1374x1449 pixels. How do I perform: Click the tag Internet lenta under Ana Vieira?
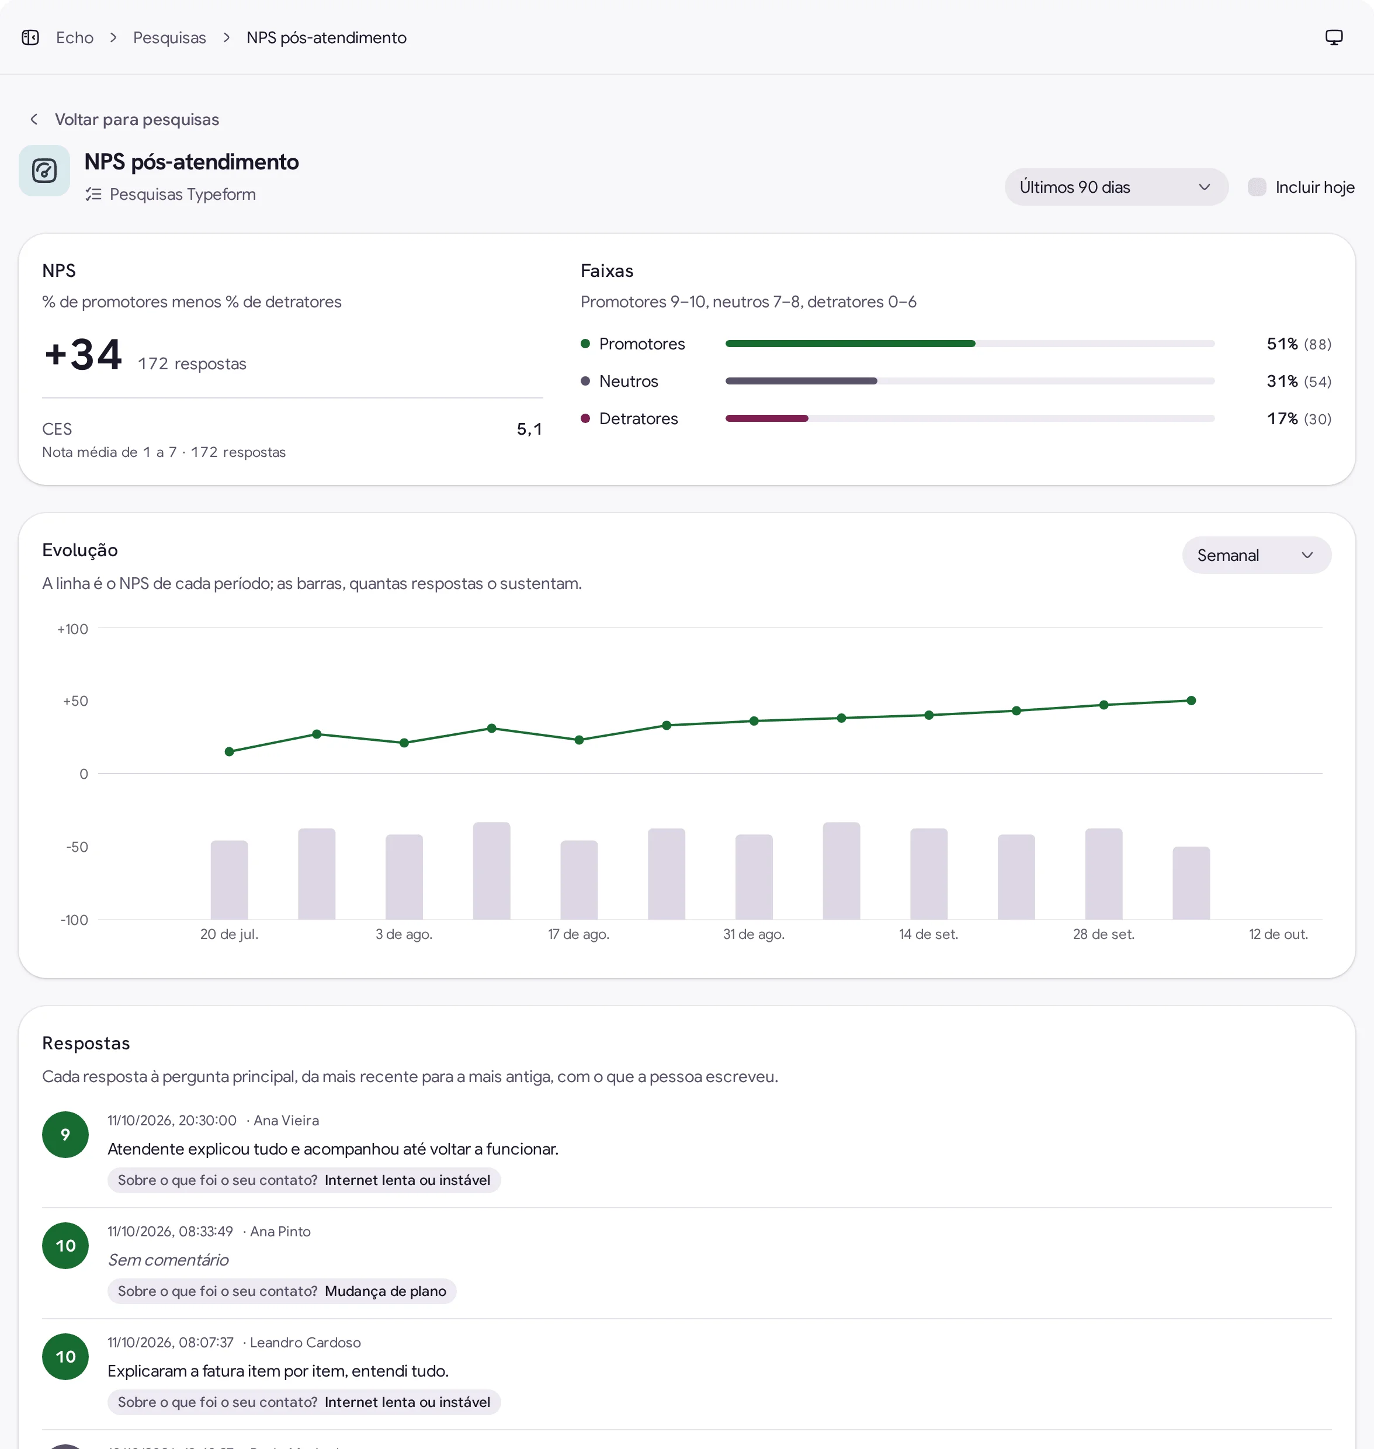pyautogui.click(x=304, y=1180)
